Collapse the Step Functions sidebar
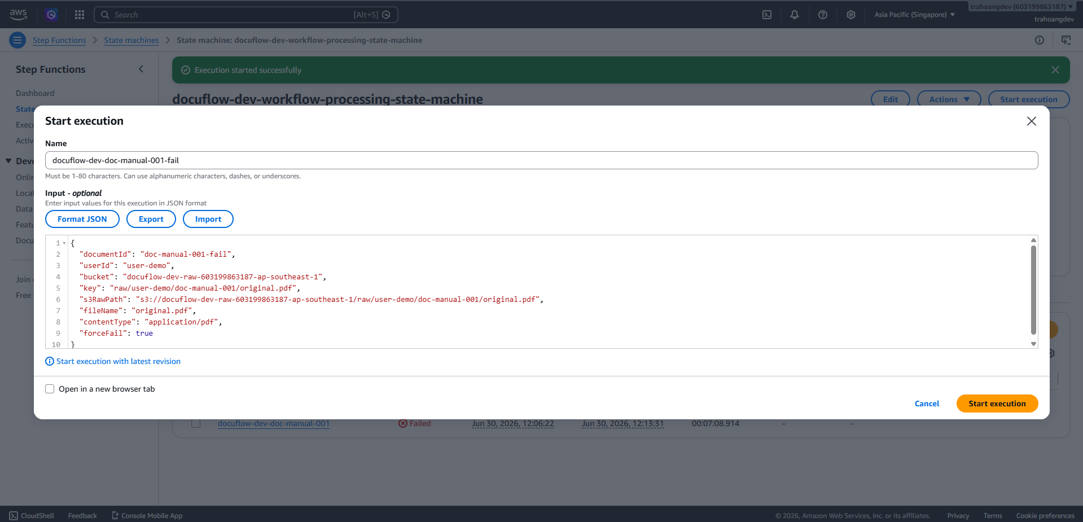The height and width of the screenshot is (522, 1083). click(x=141, y=69)
